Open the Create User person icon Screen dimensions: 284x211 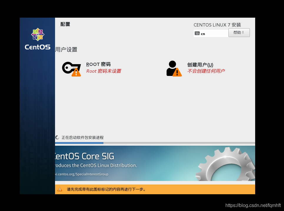[x=174, y=69]
